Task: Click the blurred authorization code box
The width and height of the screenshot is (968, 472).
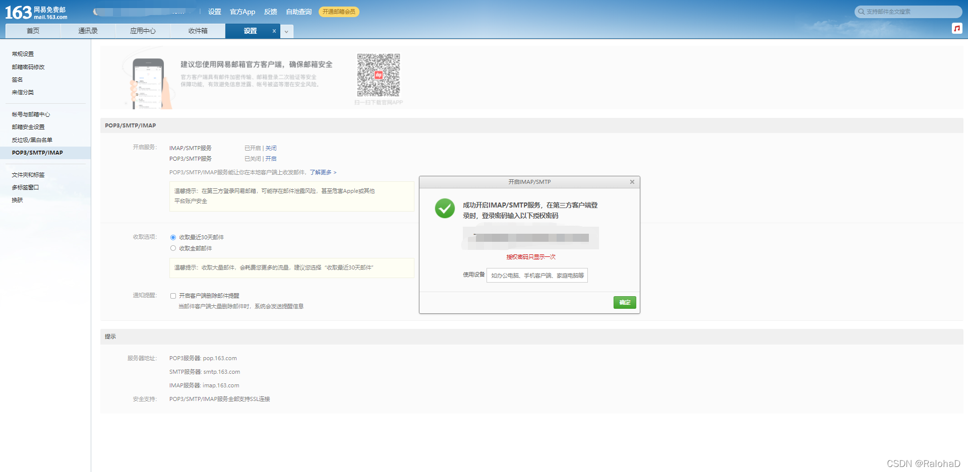Action: click(530, 238)
